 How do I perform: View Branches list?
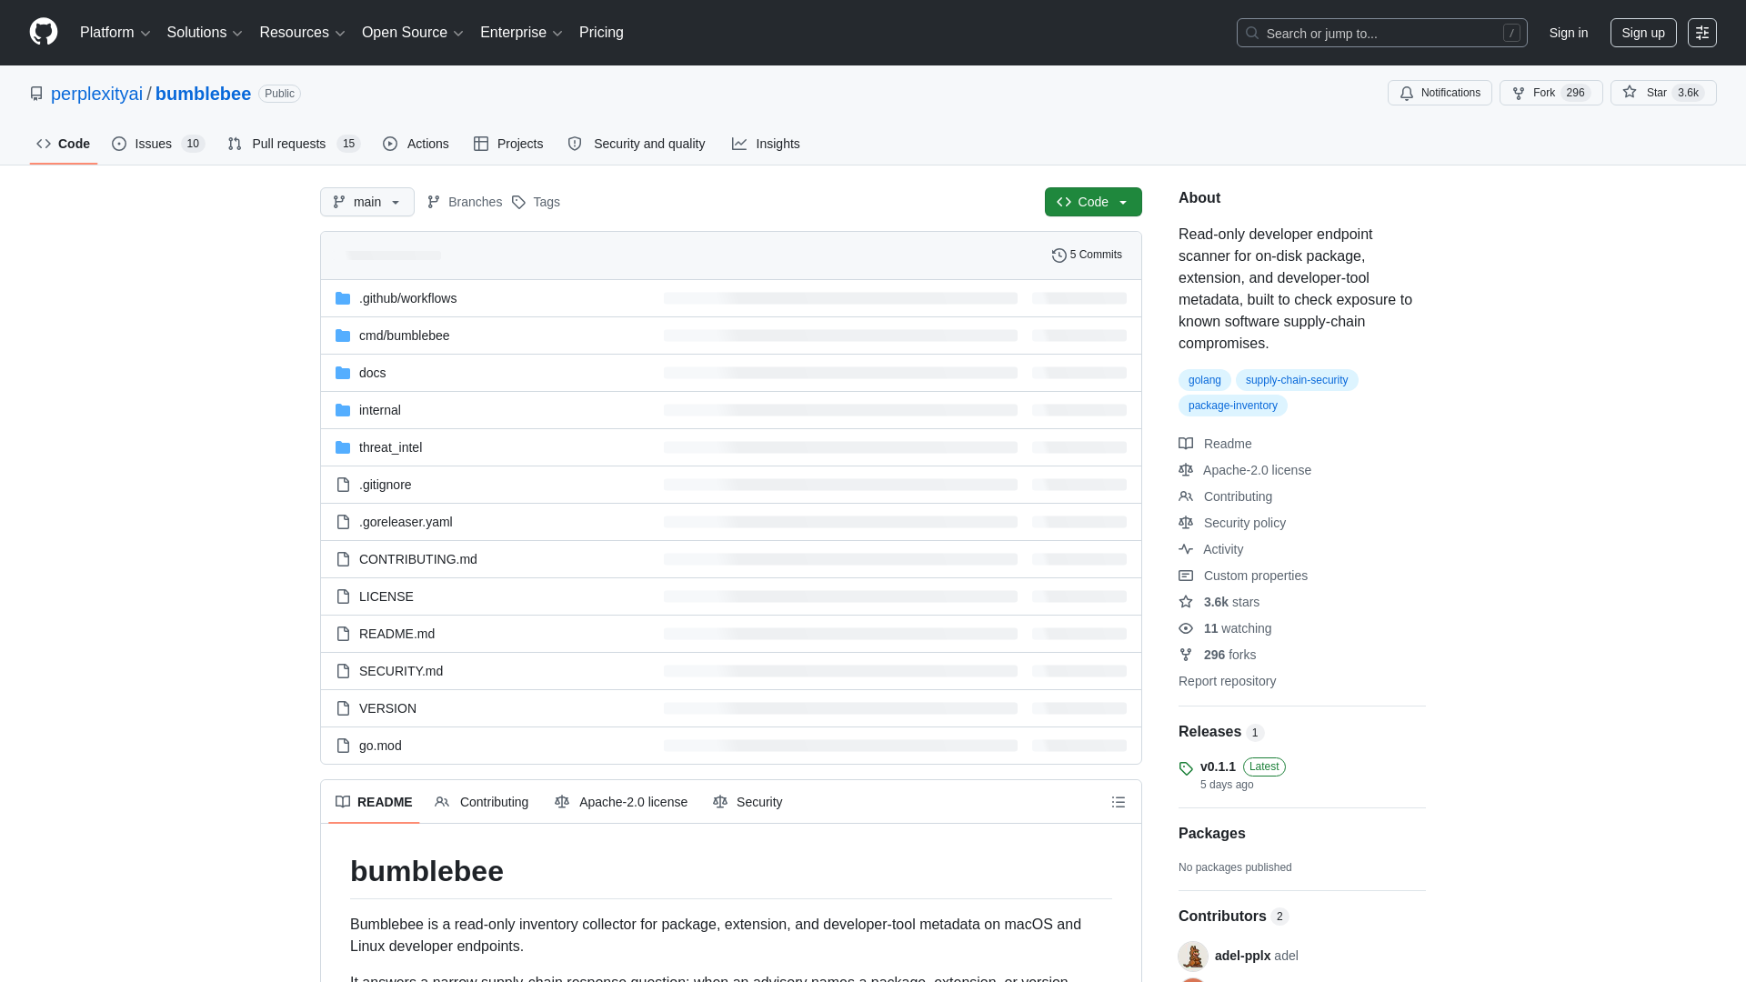pos(465,202)
